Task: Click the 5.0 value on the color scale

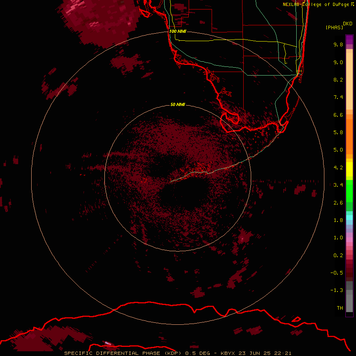Action: coord(338,150)
